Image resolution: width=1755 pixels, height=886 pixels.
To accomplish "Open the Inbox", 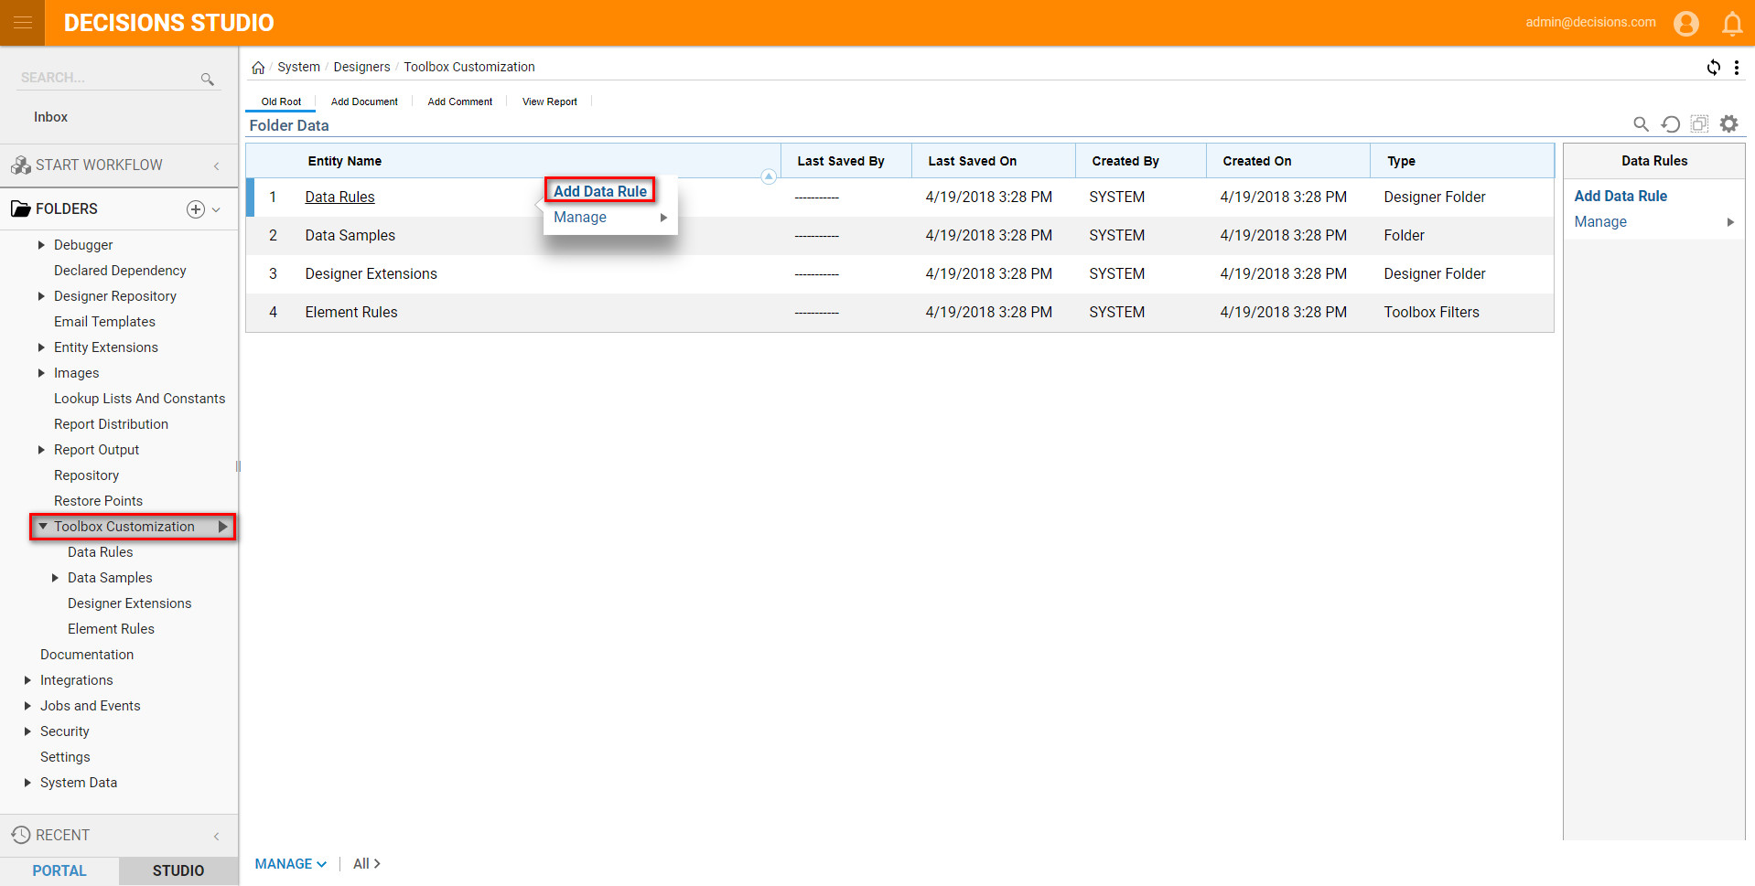I will pyautogui.click(x=50, y=117).
